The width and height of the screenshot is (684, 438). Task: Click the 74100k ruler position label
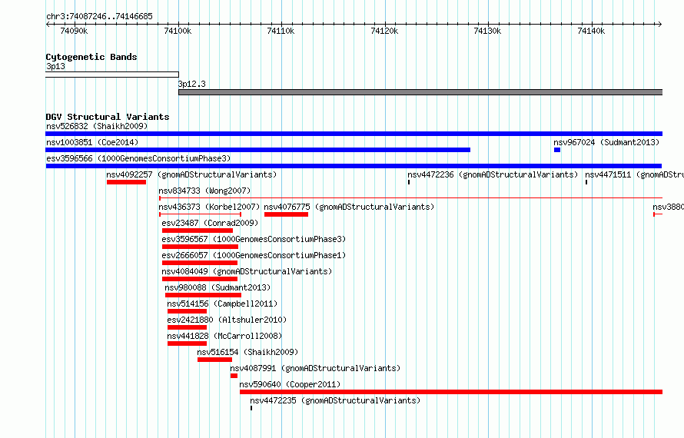pos(178,31)
